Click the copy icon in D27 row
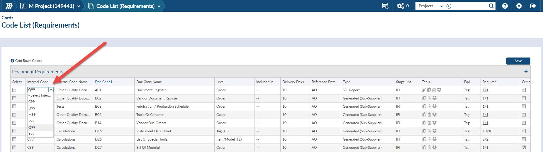543x152 pixels. (x=424, y=147)
